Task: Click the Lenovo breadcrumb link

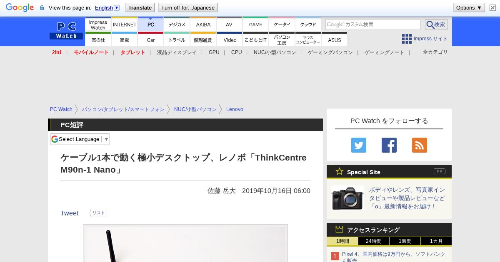Action: 235,109
